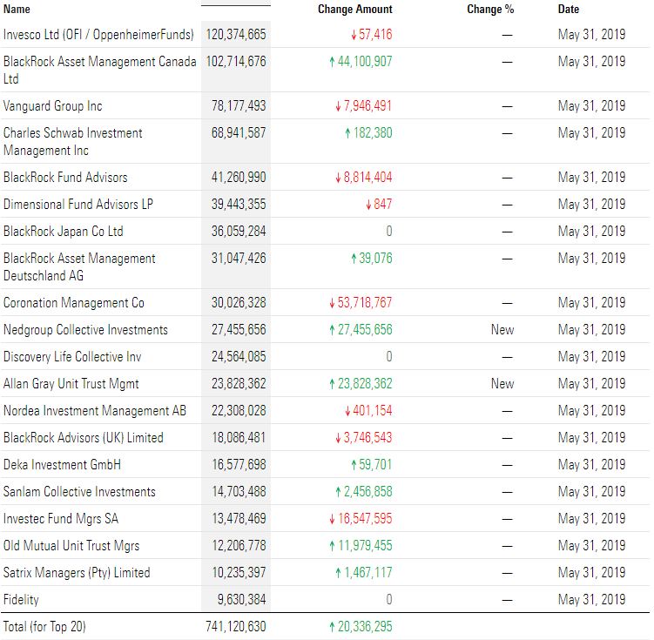
Task: Select Satrix Managers (Pty) Limited name
Action: 77,573
